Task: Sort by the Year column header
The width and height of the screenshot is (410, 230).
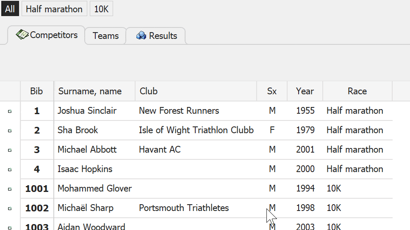Action: tap(305, 91)
